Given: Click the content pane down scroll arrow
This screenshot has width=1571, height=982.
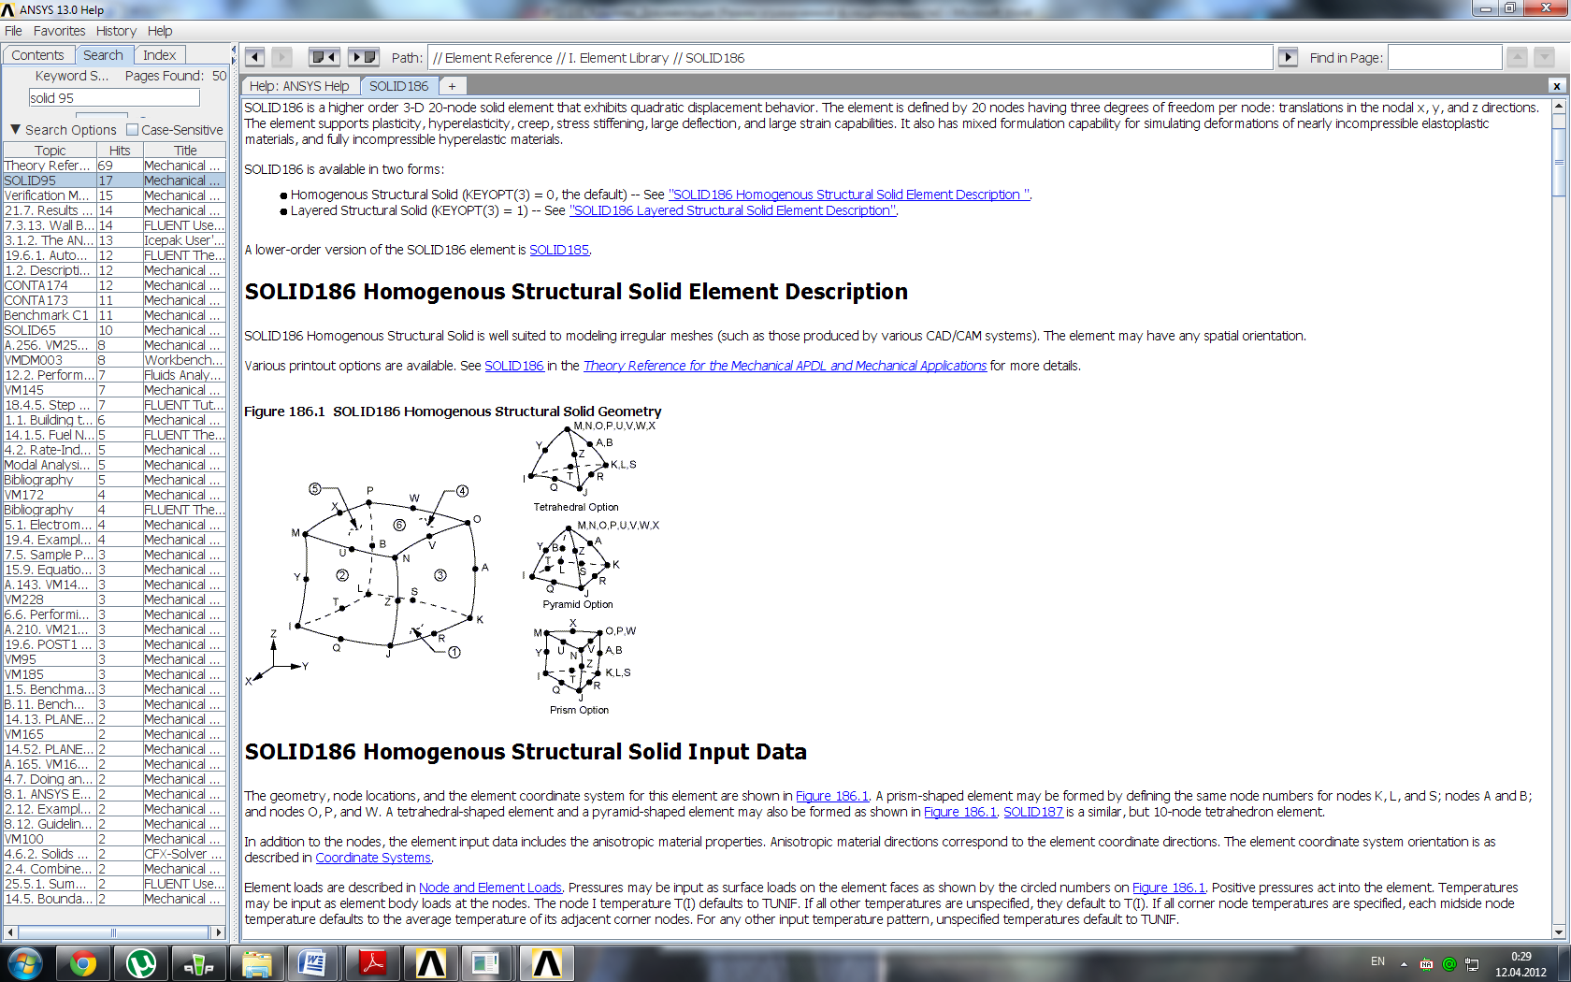Looking at the screenshot, I should pyautogui.click(x=1559, y=932).
